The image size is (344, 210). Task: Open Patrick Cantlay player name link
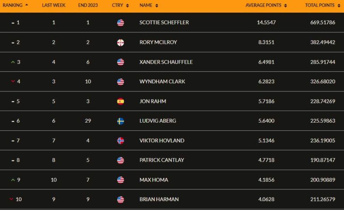pyautogui.click(x=162, y=160)
